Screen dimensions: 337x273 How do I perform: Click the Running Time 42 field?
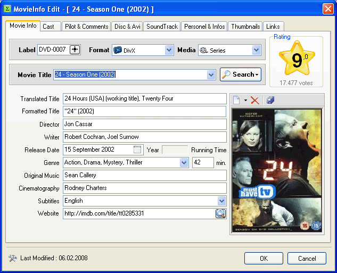pos(203,162)
